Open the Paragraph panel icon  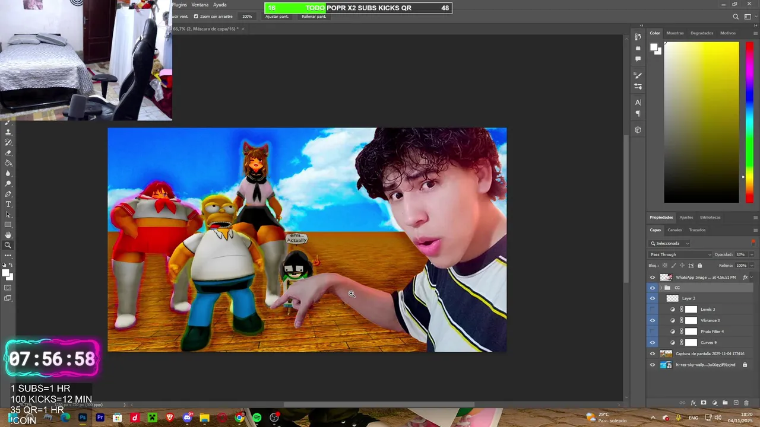[638, 113]
